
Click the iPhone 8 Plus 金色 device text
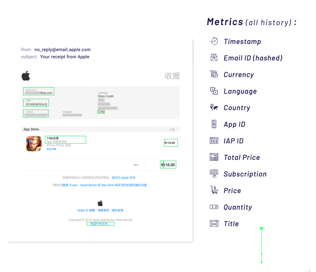coord(59,145)
